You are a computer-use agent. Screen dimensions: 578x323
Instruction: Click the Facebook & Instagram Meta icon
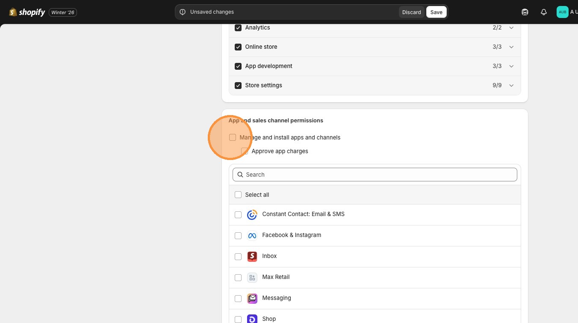click(252, 235)
